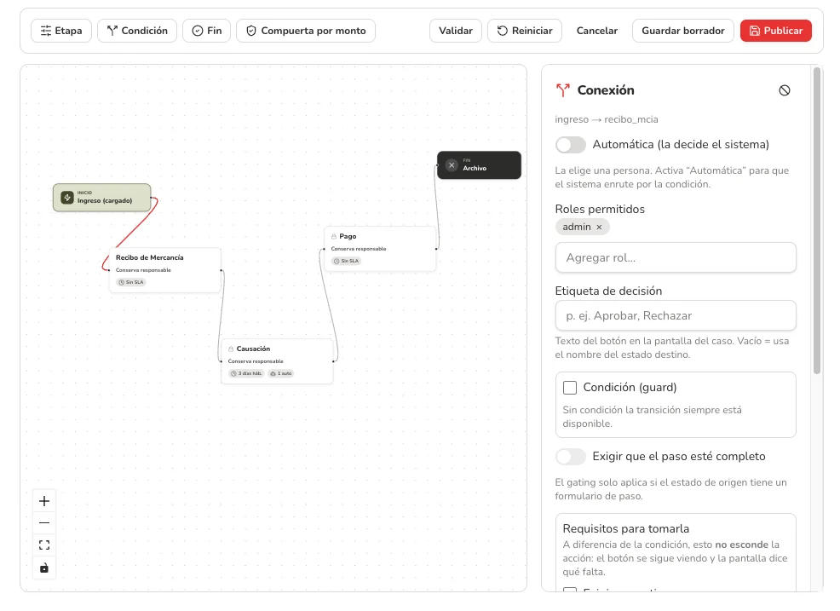The image size is (840, 611).
Task: Click the save disk icon in Publicar
Action: [754, 31]
